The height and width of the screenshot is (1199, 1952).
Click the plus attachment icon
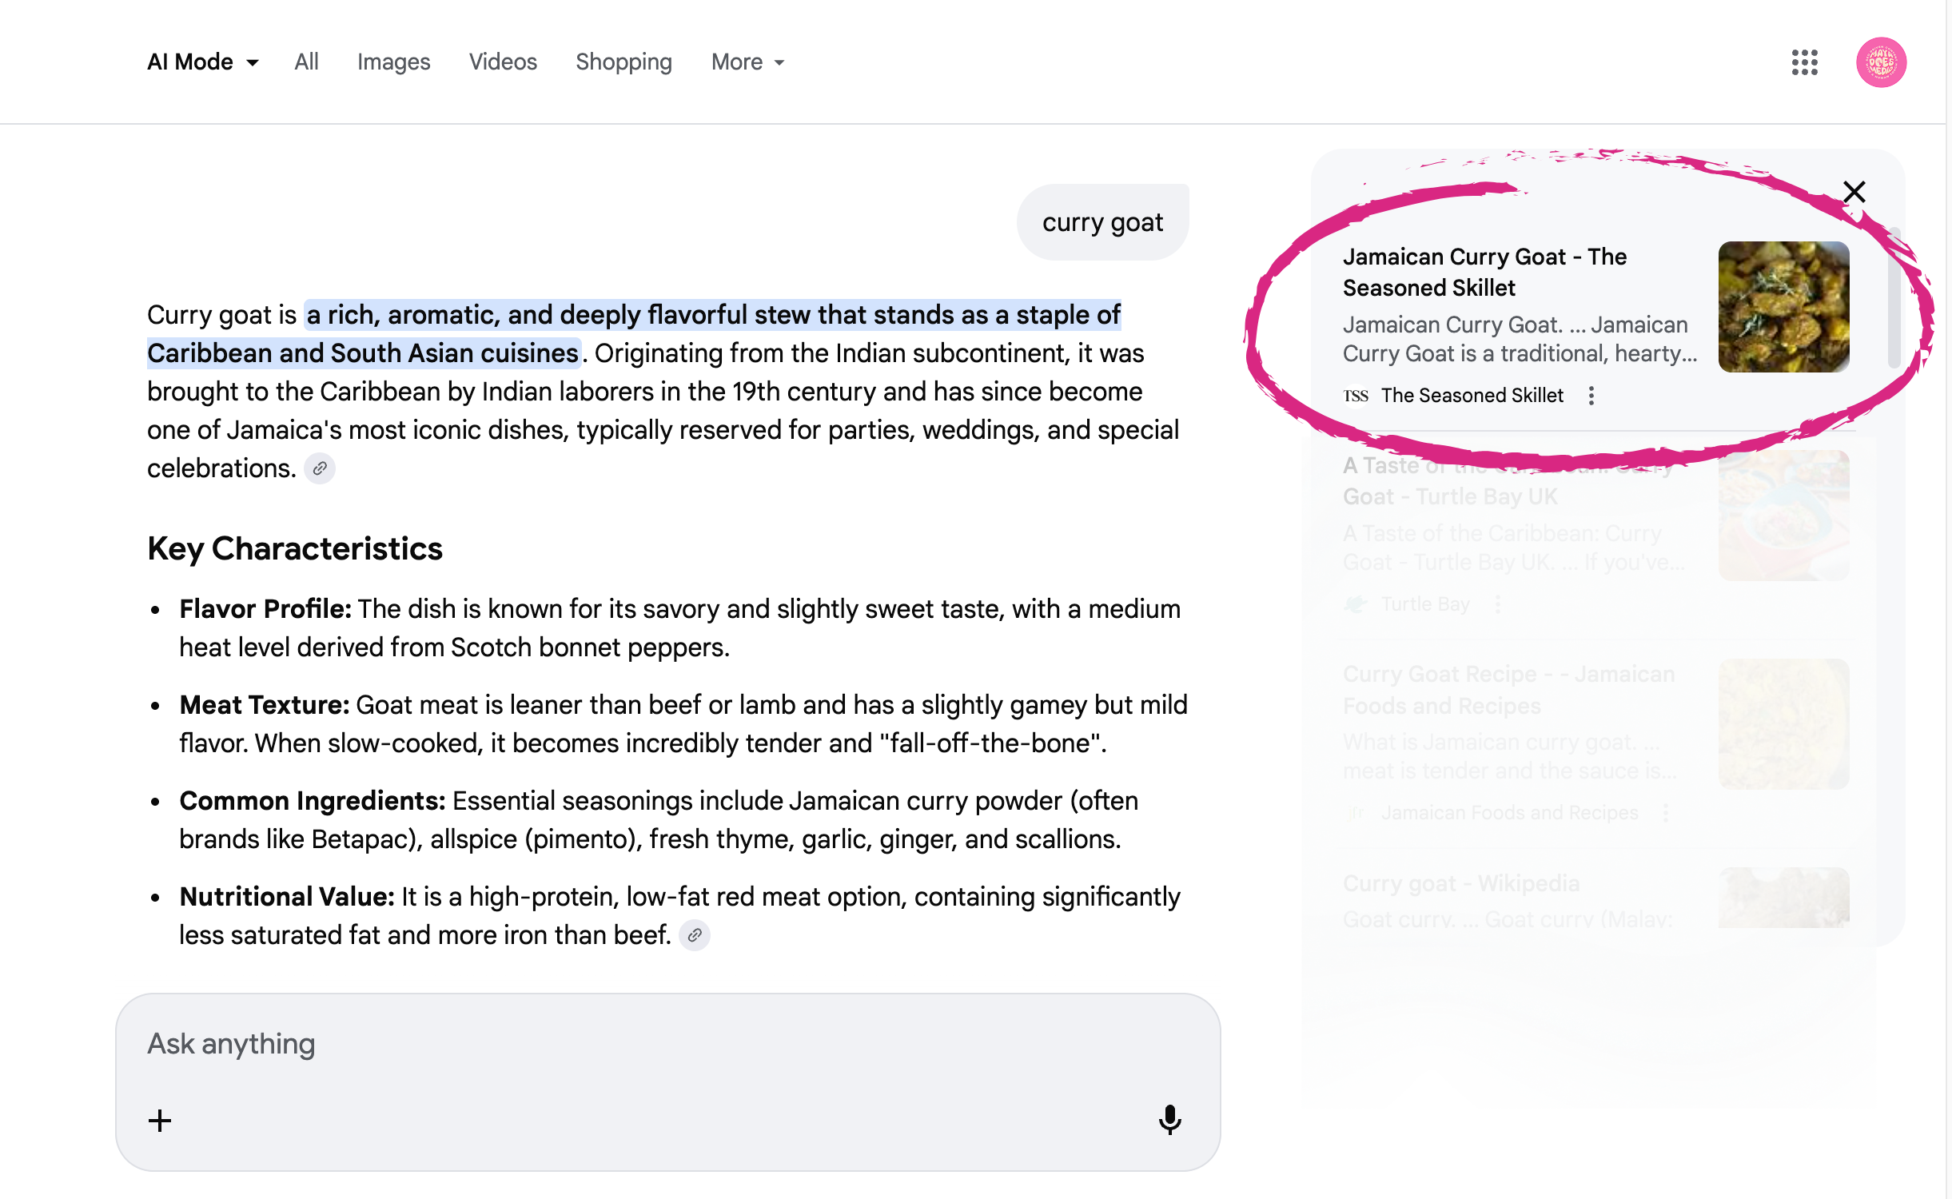coord(160,1120)
